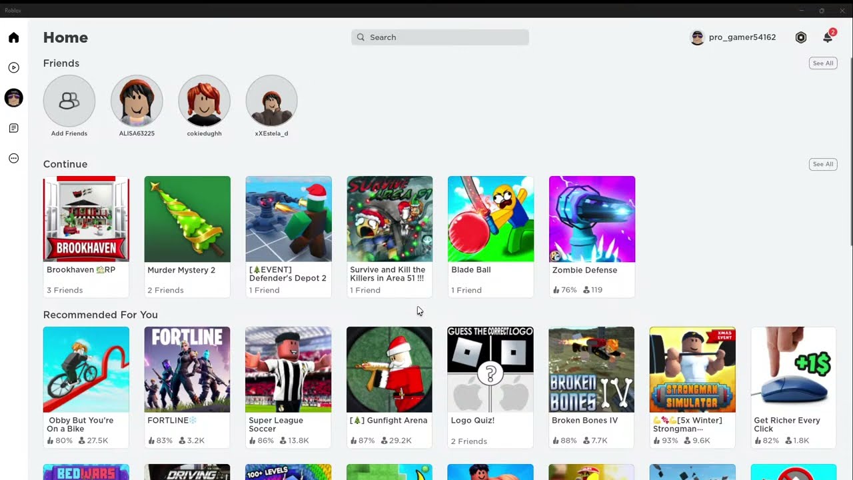
Task: Open friend ALISA63225's avatar
Action: pyautogui.click(x=137, y=101)
